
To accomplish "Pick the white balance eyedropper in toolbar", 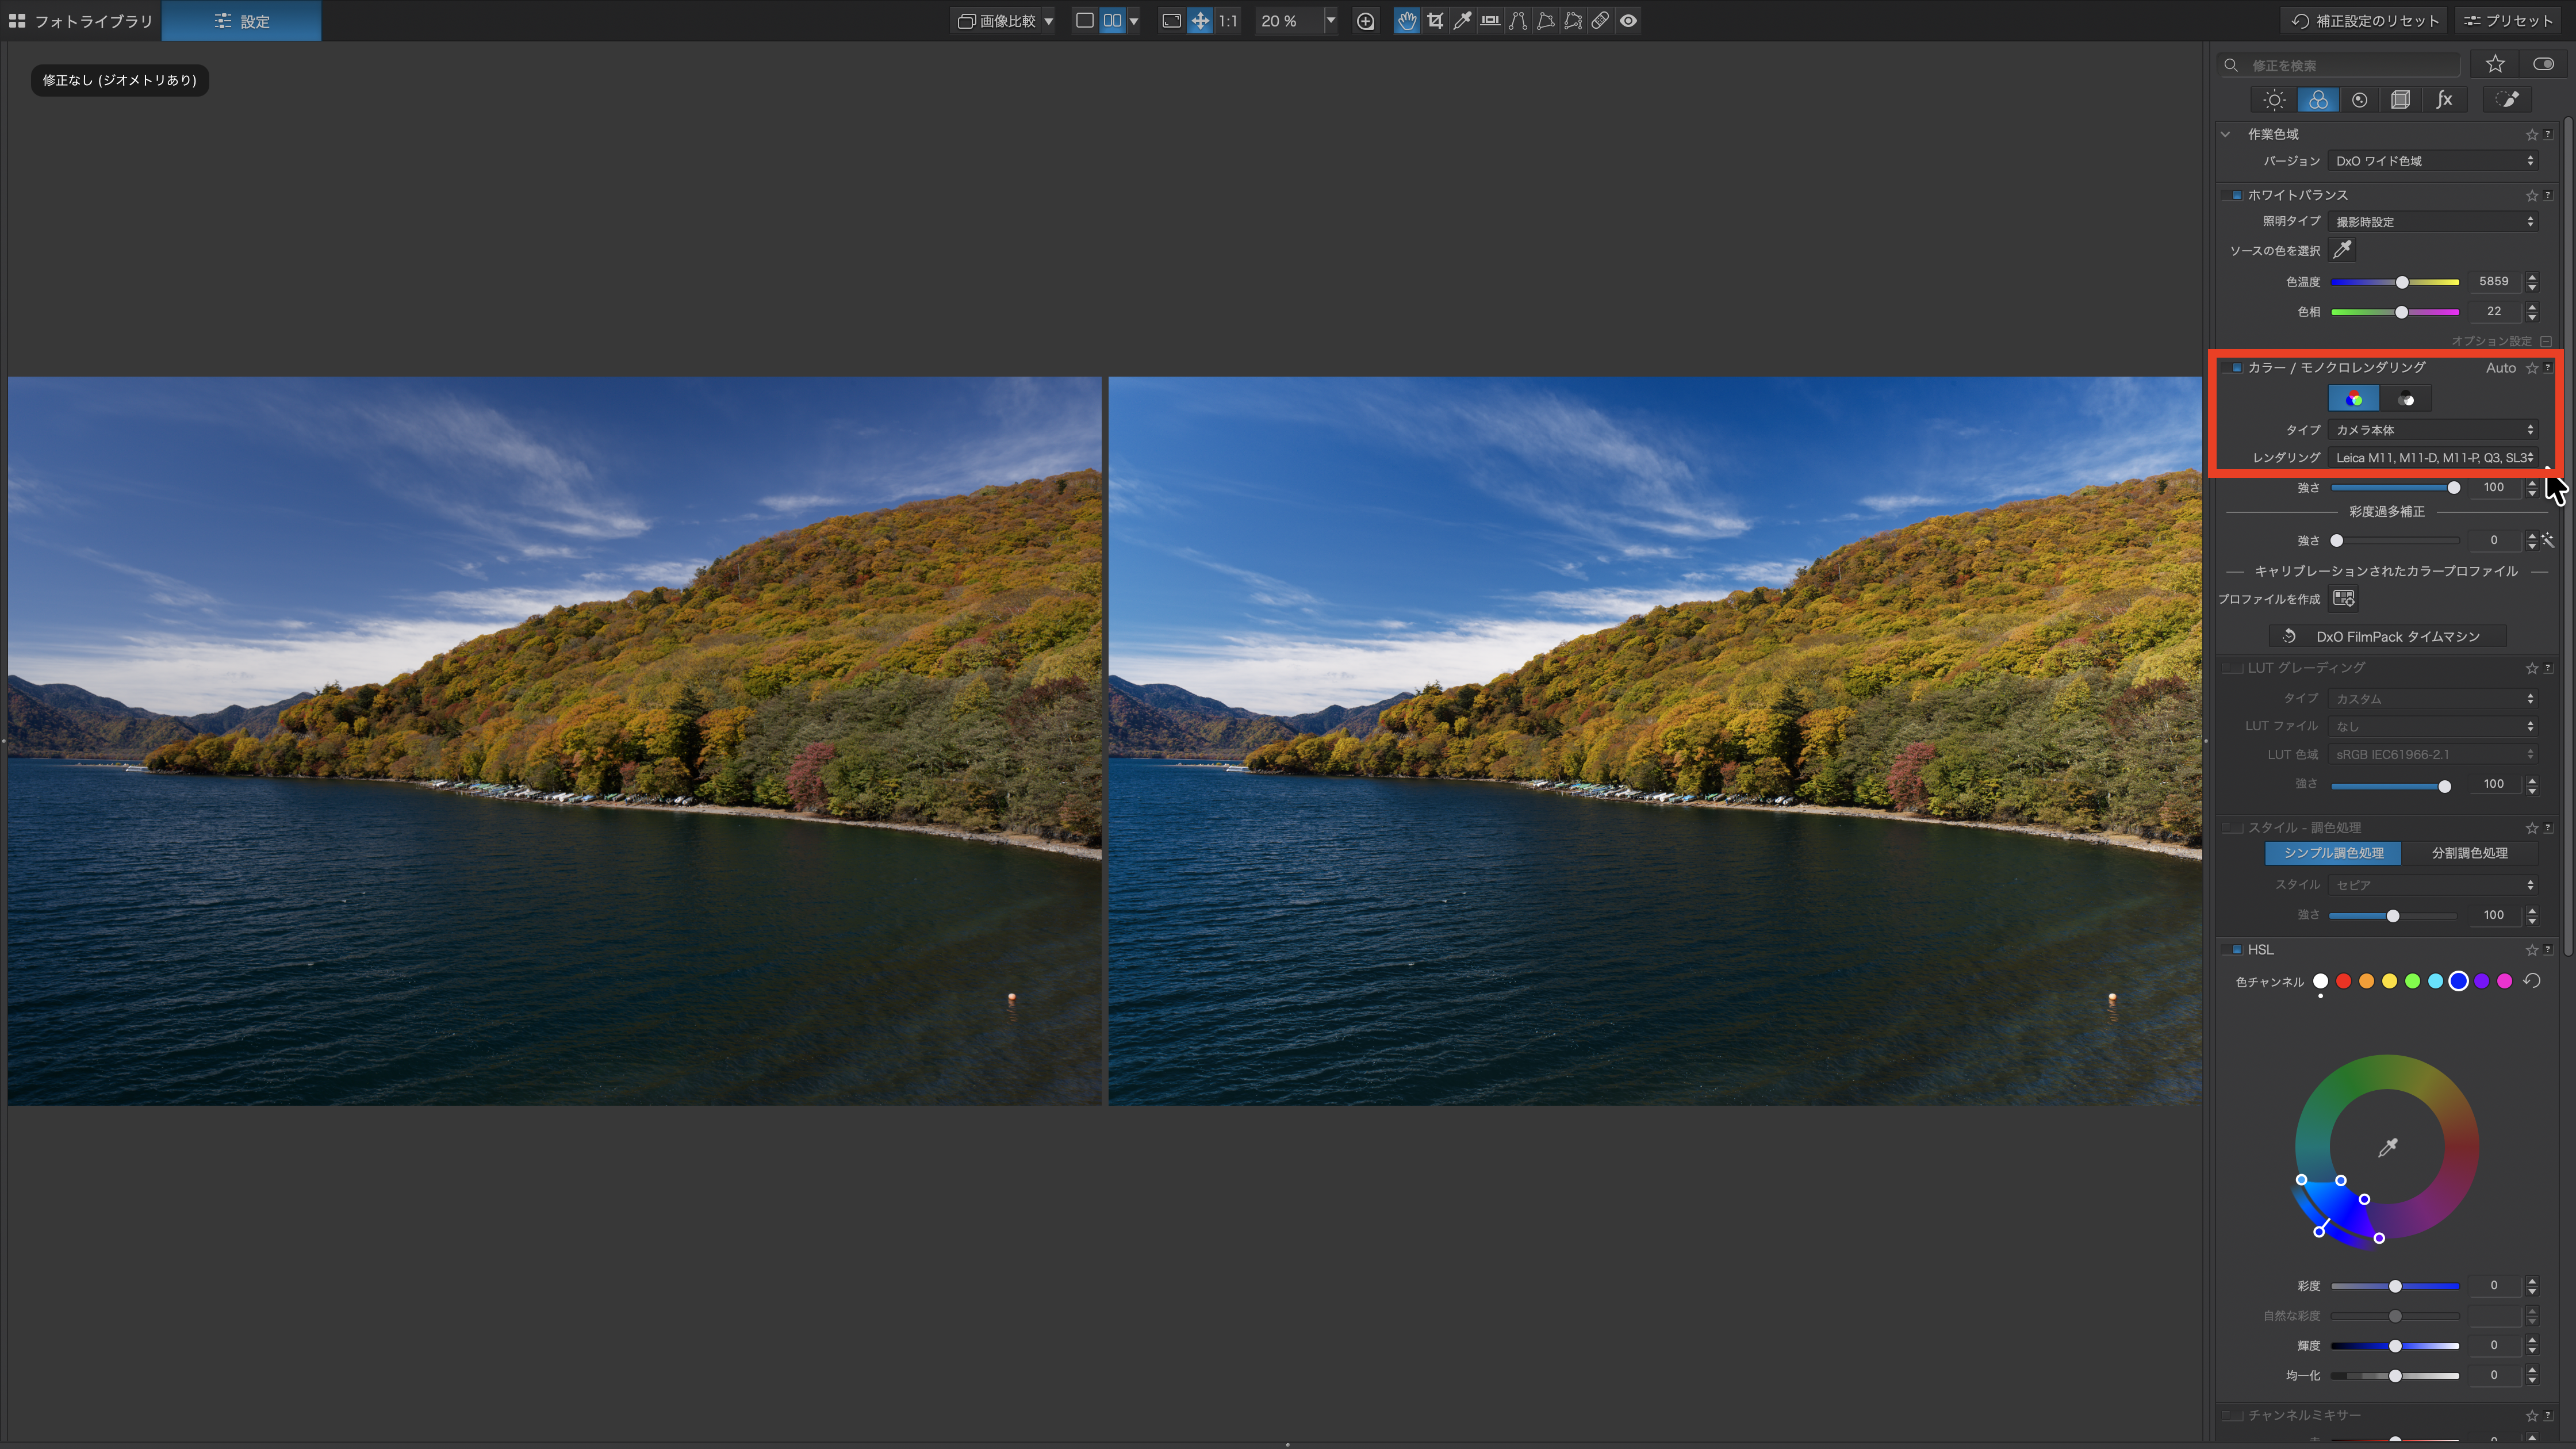I will click(1462, 21).
